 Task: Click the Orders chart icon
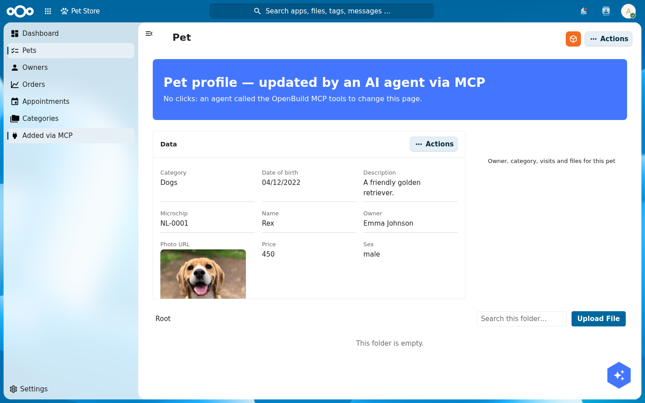[15, 85]
